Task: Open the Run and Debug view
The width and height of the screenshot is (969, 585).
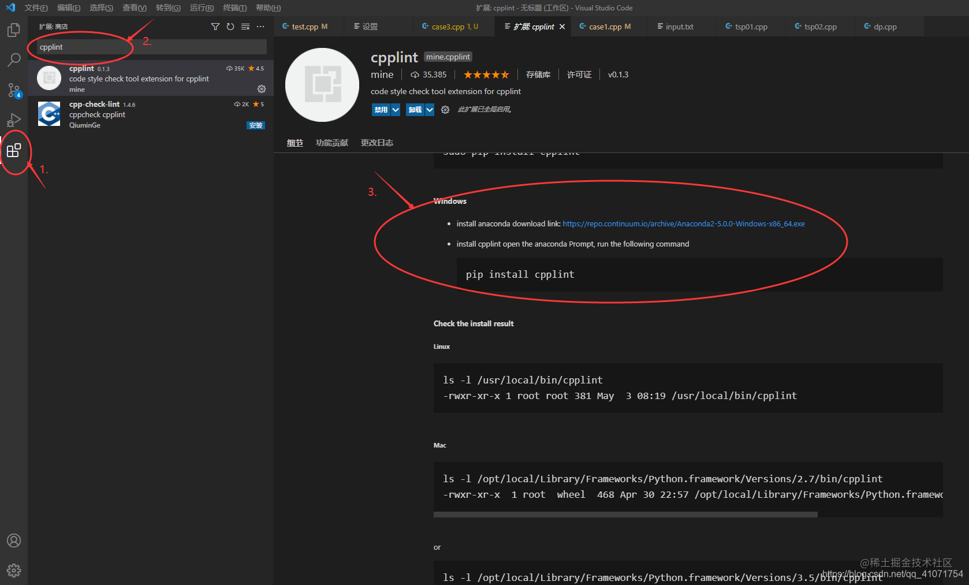Action: pyautogui.click(x=14, y=120)
